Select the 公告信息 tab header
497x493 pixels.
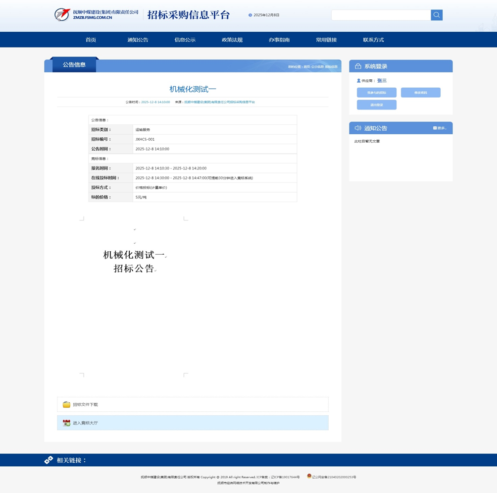[74, 65]
